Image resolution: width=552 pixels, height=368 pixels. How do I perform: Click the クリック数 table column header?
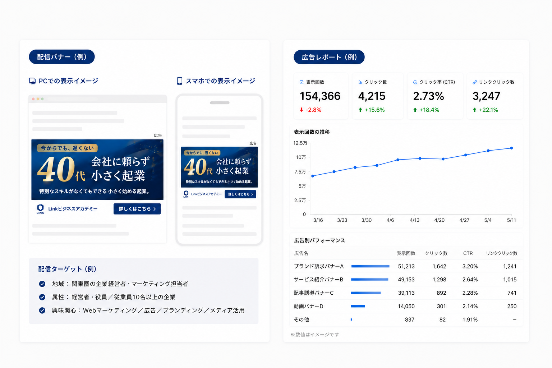pos(436,253)
